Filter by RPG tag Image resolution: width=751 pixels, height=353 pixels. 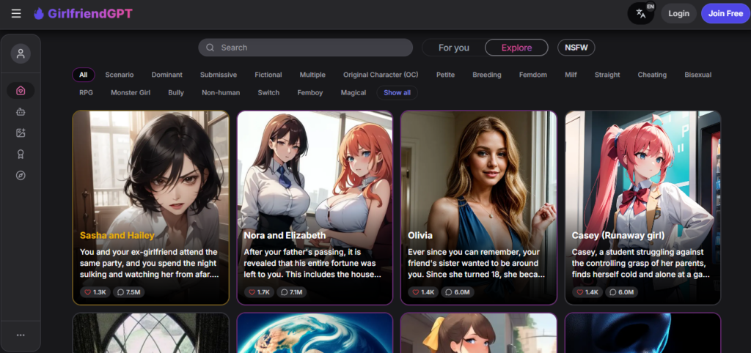click(87, 93)
